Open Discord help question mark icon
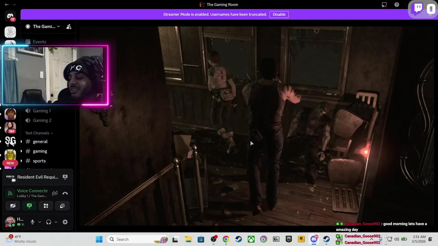Image resolution: width=438 pixels, height=246 pixels. pos(397,4)
